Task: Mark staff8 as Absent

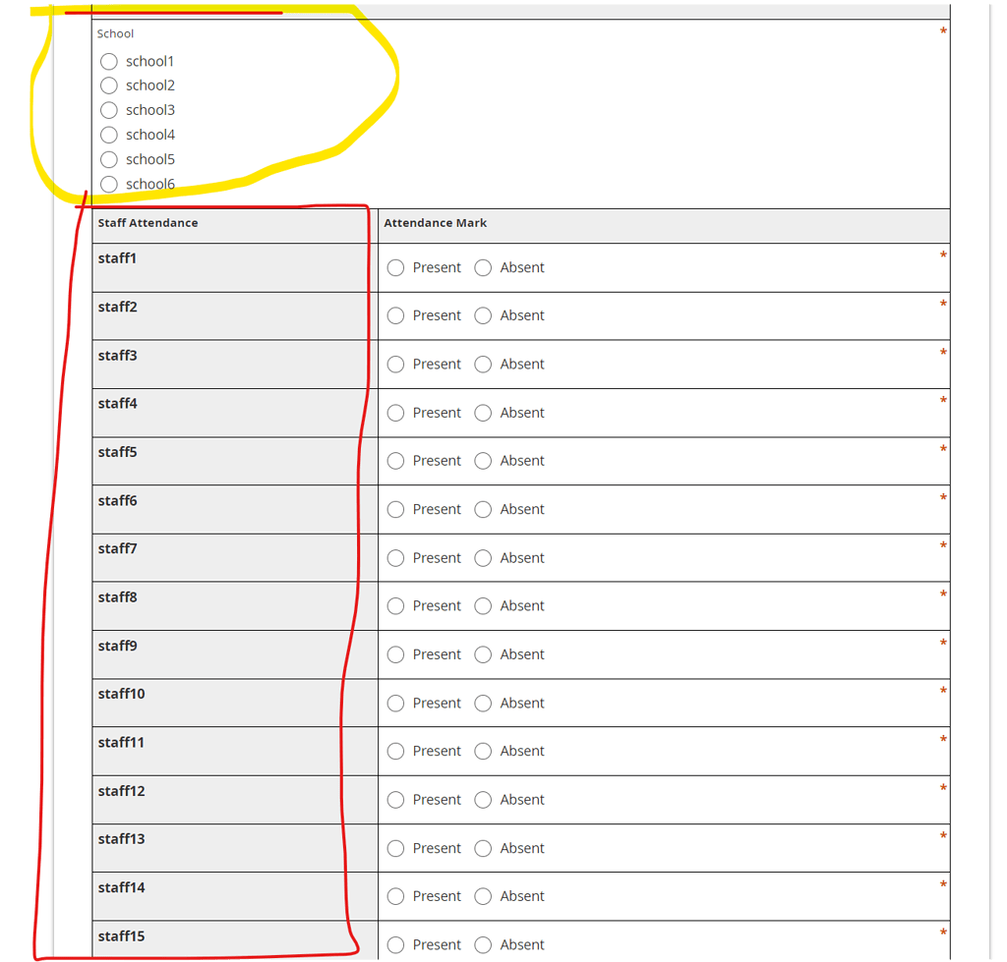Action: [483, 606]
